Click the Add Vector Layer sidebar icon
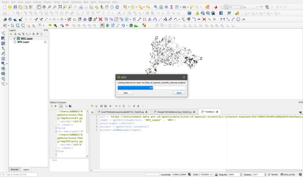Viewport: 303px width, 177px height. point(3,33)
